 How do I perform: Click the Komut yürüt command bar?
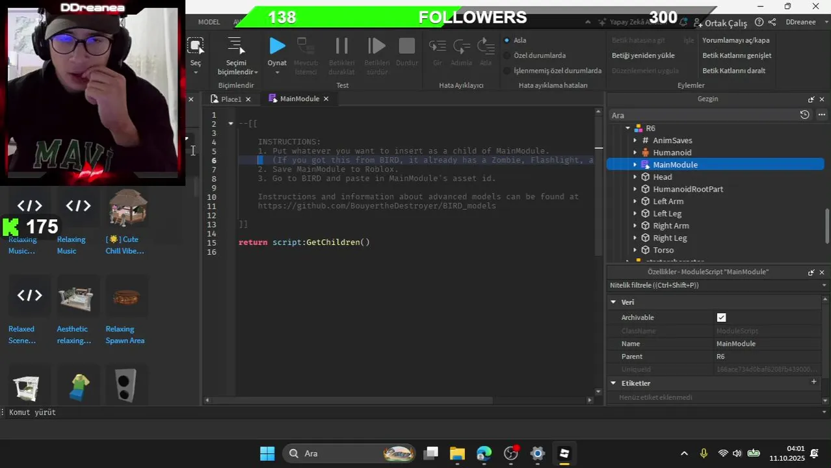point(415,412)
